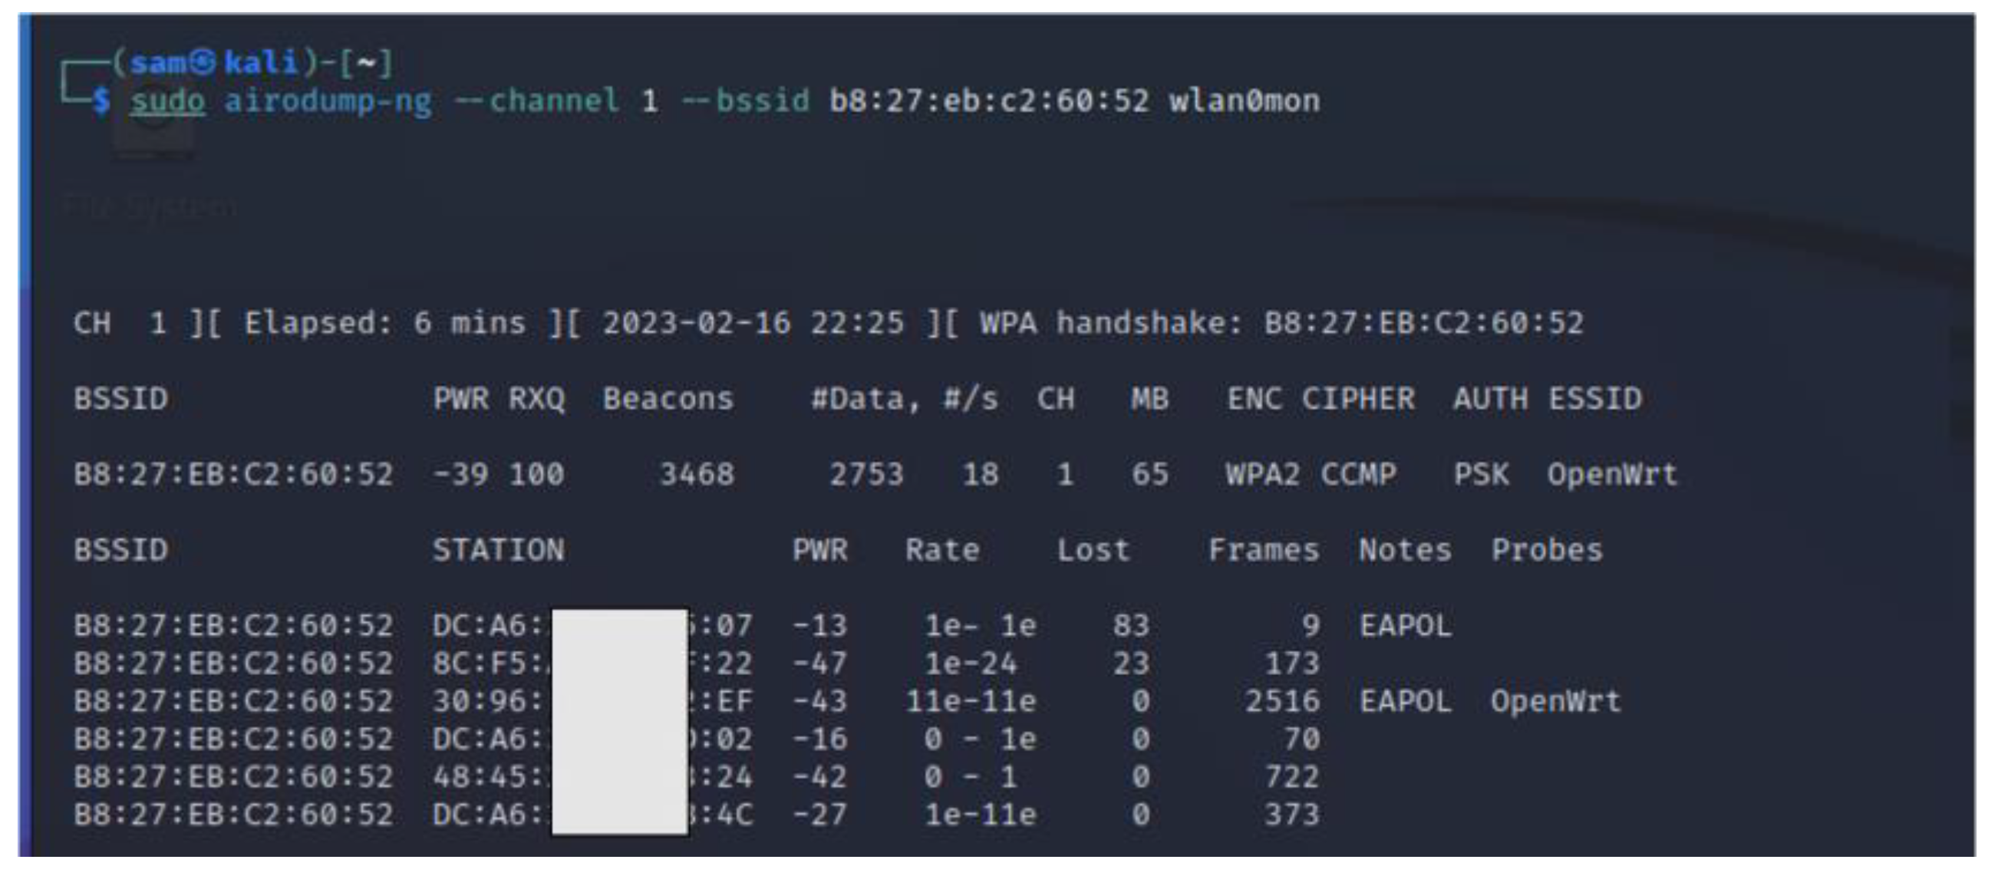Select "airodump-ng" in the command line
This screenshot has height=876, width=1998.
[328, 101]
